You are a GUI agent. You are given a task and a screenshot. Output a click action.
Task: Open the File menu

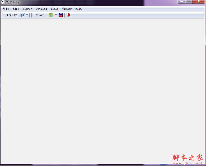click(x=6, y=9)
